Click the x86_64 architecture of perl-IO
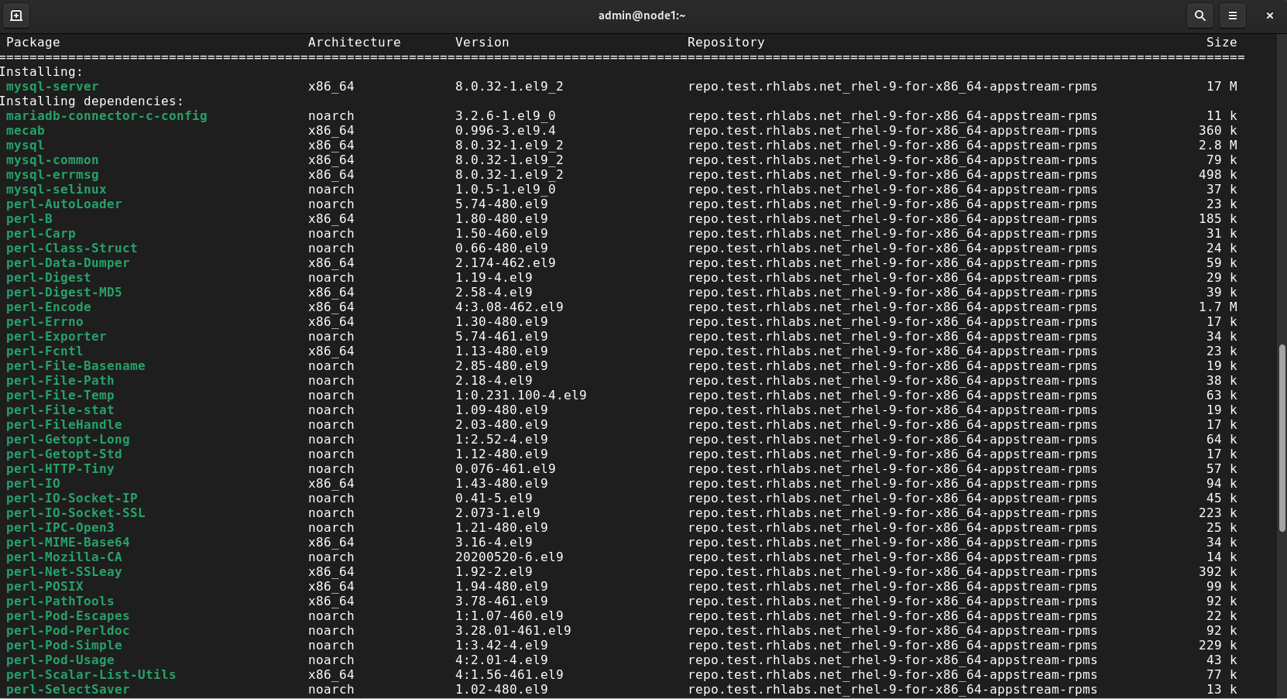Viewport: 1287px width, 699px height. pos(331,484)
